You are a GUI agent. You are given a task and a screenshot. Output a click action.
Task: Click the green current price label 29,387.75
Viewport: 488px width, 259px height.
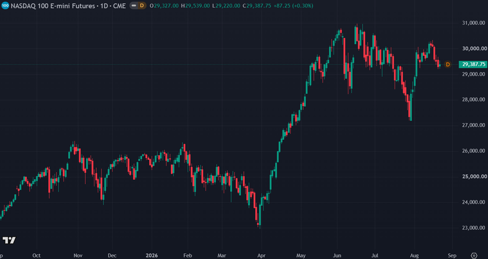click(x=474, y=65)
